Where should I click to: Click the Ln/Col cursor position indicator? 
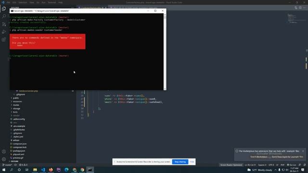click(x=250, y=165)
